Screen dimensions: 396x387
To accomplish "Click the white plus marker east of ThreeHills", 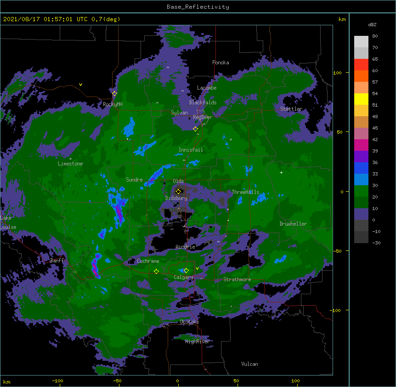I will [x=281, y=172].
